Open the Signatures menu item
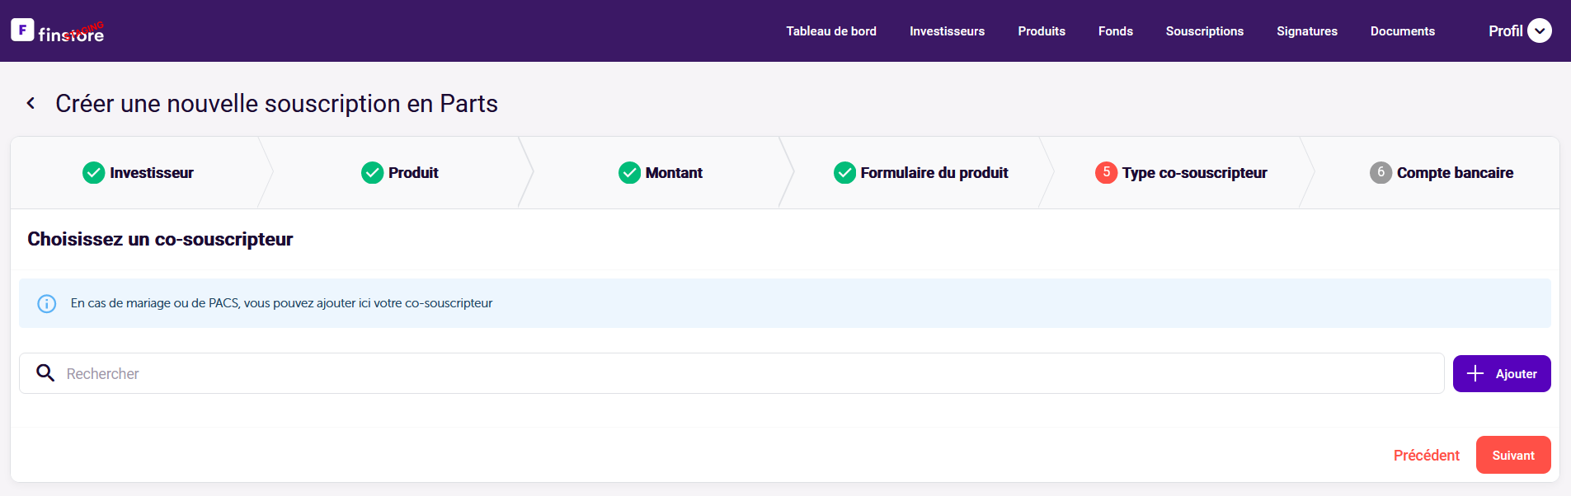 coord(1306,31)
